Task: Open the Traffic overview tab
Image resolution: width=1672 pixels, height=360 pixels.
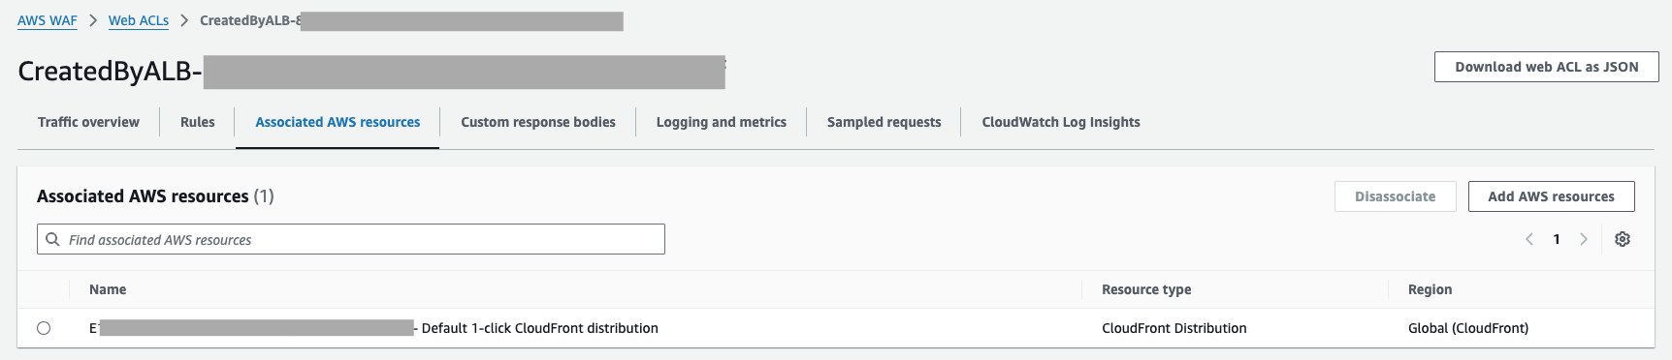Action: 88,122
